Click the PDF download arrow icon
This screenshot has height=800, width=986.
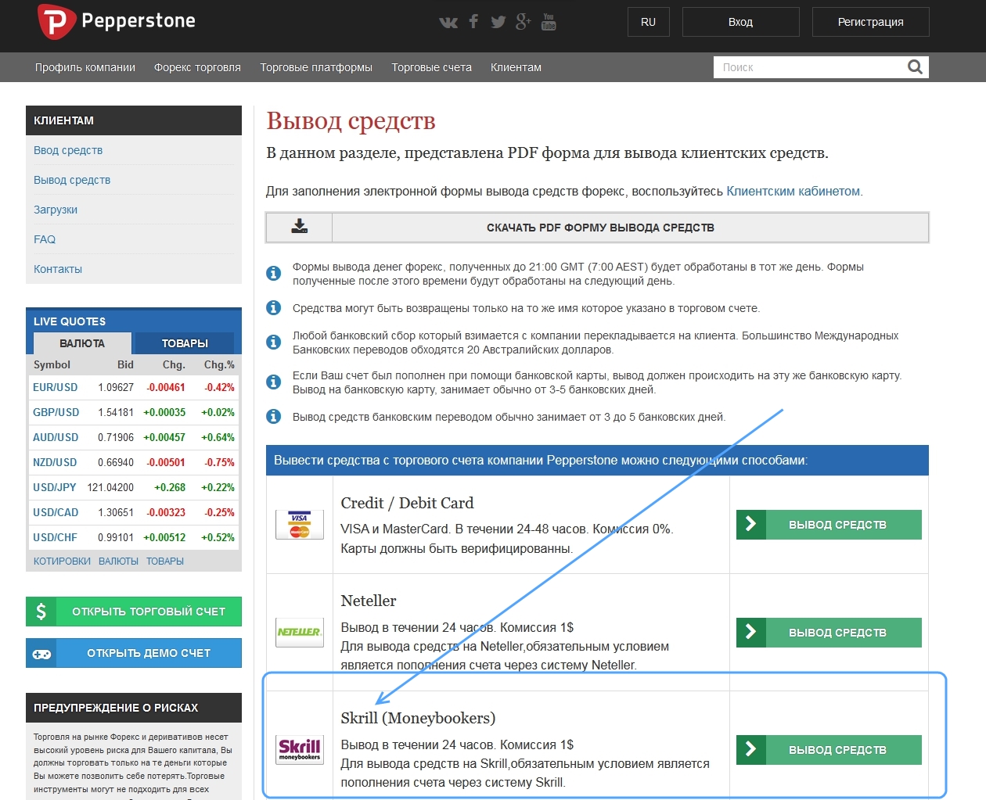tap(300, 227)
